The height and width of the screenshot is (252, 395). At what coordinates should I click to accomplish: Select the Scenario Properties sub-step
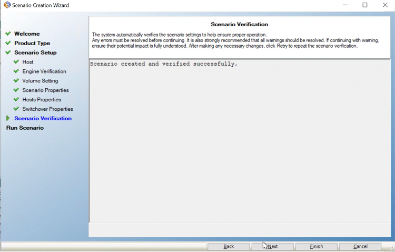[x=45, y=90]
